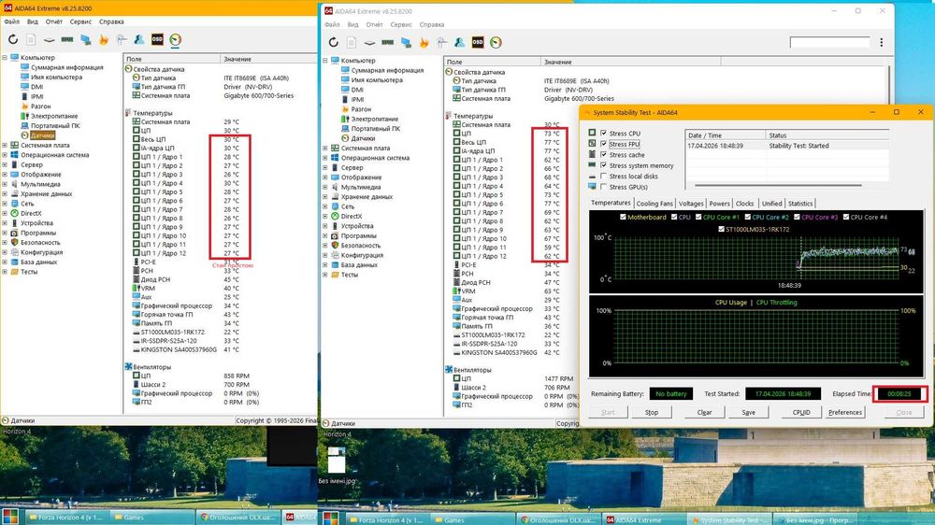Viewport: 935px width, 525px height.
Task: Click Save button in Stability Test
Action: tap(748, 412)
